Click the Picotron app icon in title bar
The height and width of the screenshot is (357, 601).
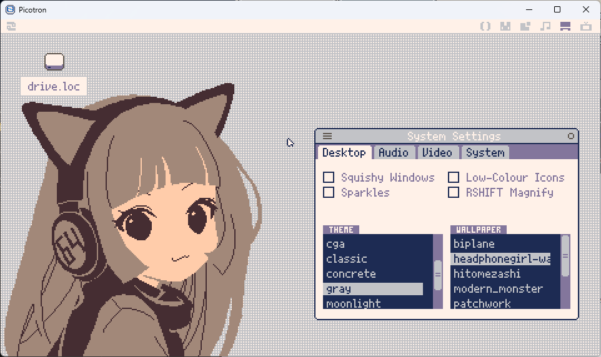point(11,9)
